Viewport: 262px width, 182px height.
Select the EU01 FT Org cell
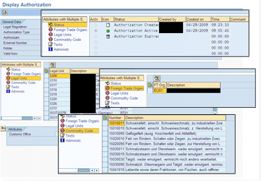tap(159, 90)
